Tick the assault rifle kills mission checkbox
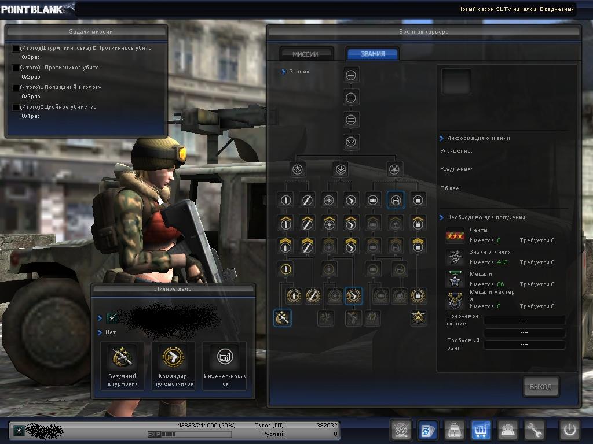Image resolution: width=593 pixels, height=444 pixels. point(16,49)
